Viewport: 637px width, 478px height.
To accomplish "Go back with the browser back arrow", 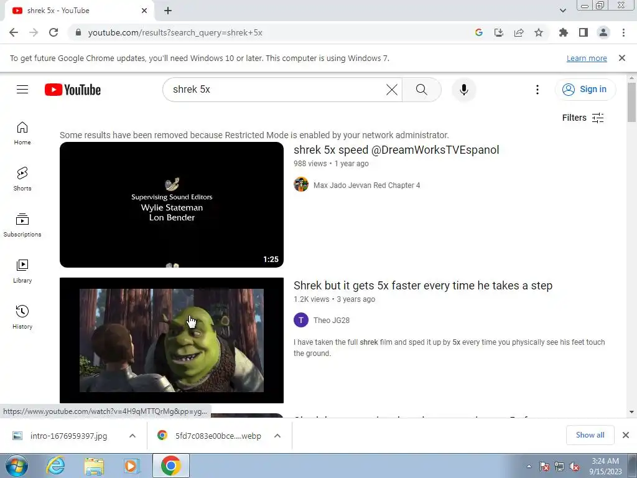I will pos(14,32).
